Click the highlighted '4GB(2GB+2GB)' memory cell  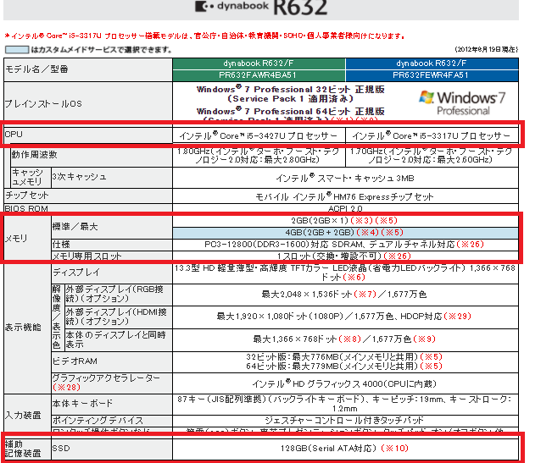pyautogui.click(x=345, y=233)
